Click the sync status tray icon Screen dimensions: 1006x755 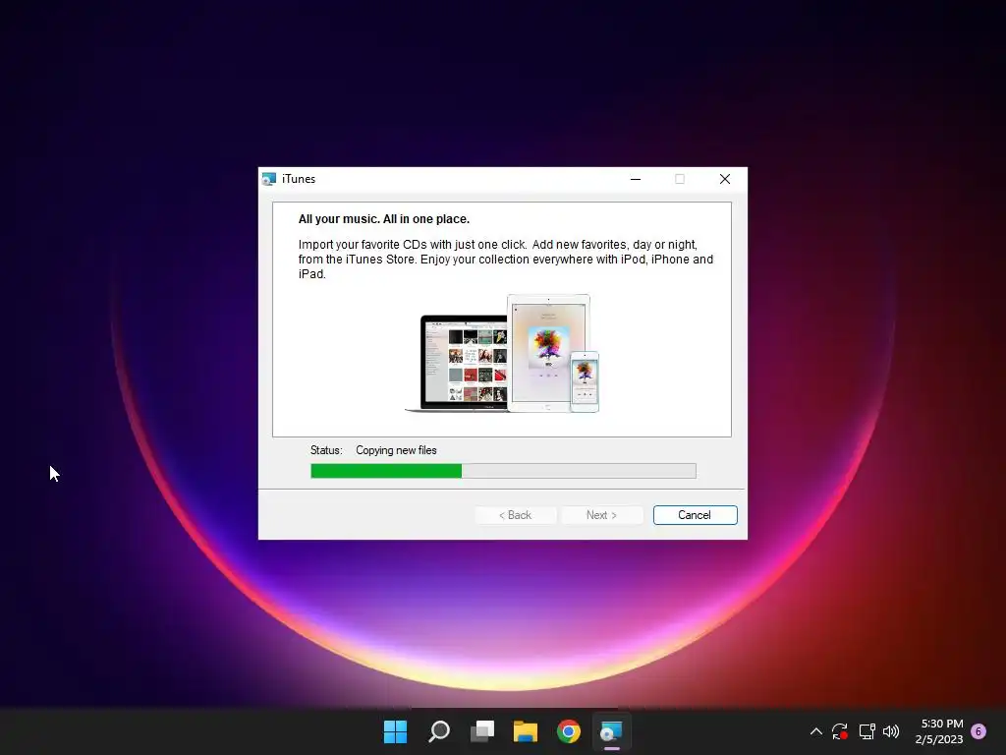(x=840, y=731)
